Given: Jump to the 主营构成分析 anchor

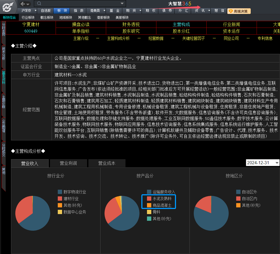Looking at the screenshot, I should 118,38.
